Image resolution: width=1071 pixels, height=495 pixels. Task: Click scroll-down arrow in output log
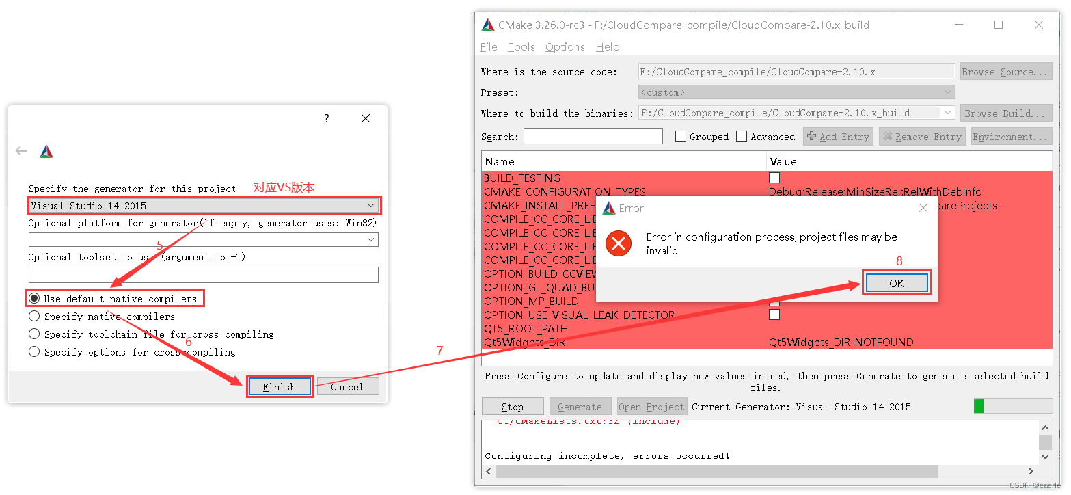coord(1045,456)
